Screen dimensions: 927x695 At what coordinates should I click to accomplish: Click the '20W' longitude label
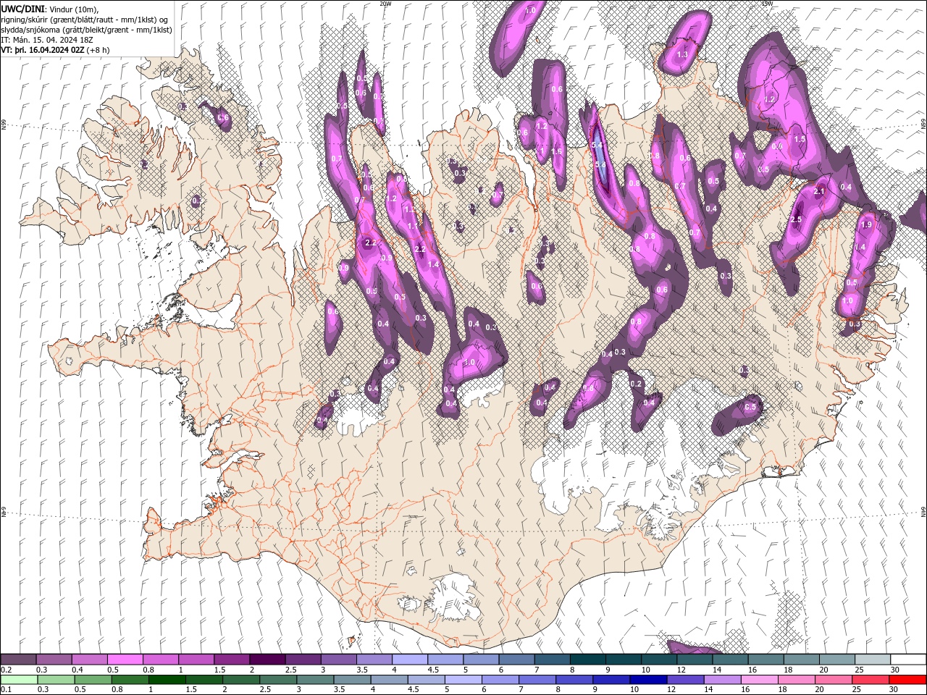[x=385, y=4]
